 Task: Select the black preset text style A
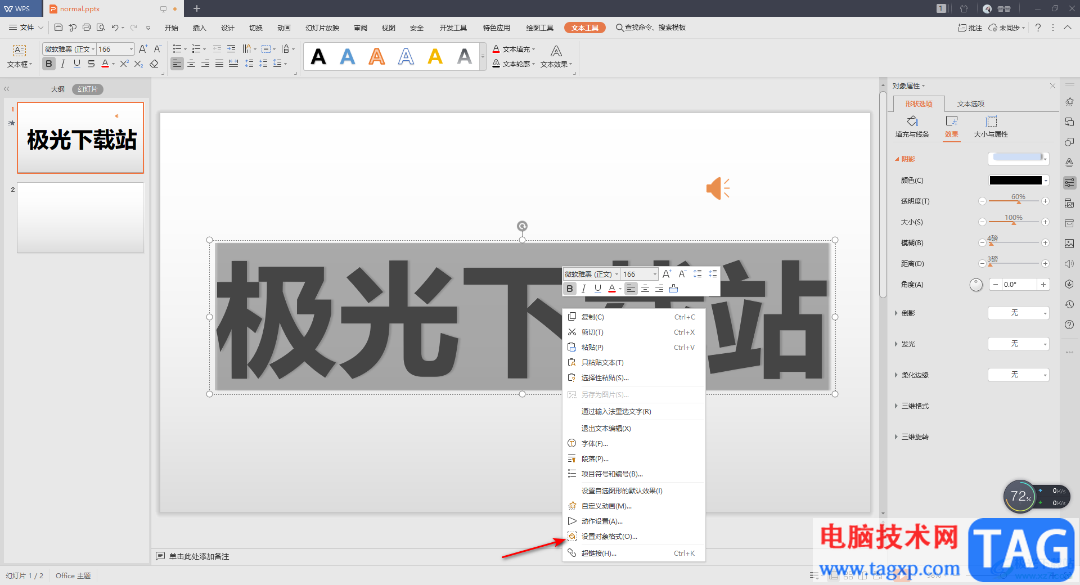[318, 56]
